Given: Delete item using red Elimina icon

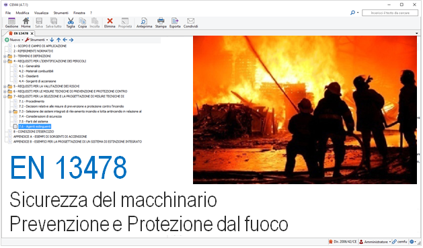Looking at the screenshot, I should coord(110,23).
